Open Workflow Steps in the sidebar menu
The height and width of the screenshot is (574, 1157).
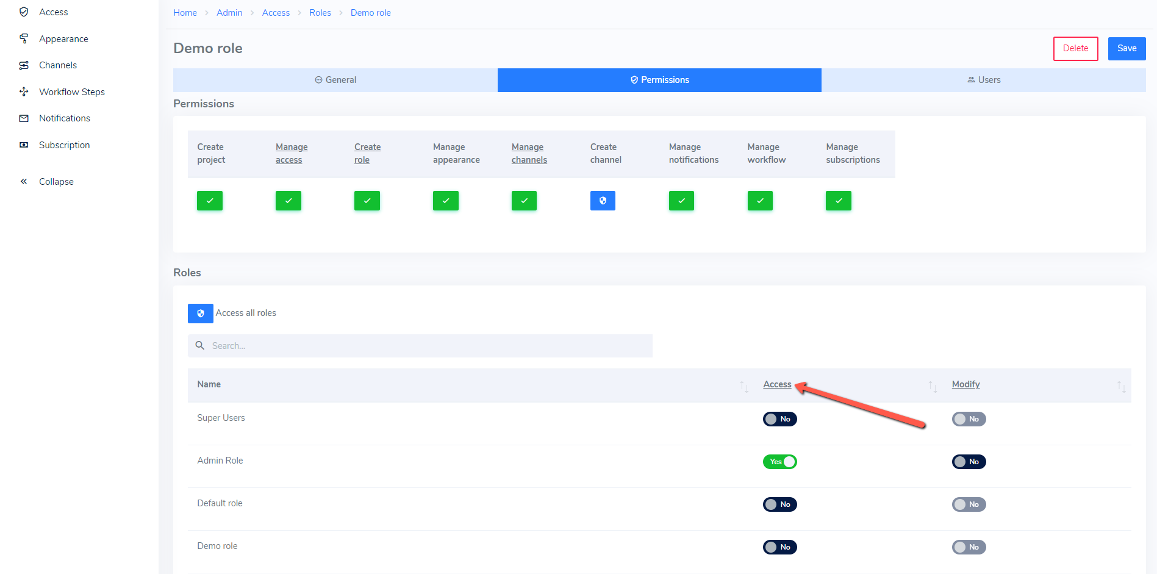pos(72,91)
